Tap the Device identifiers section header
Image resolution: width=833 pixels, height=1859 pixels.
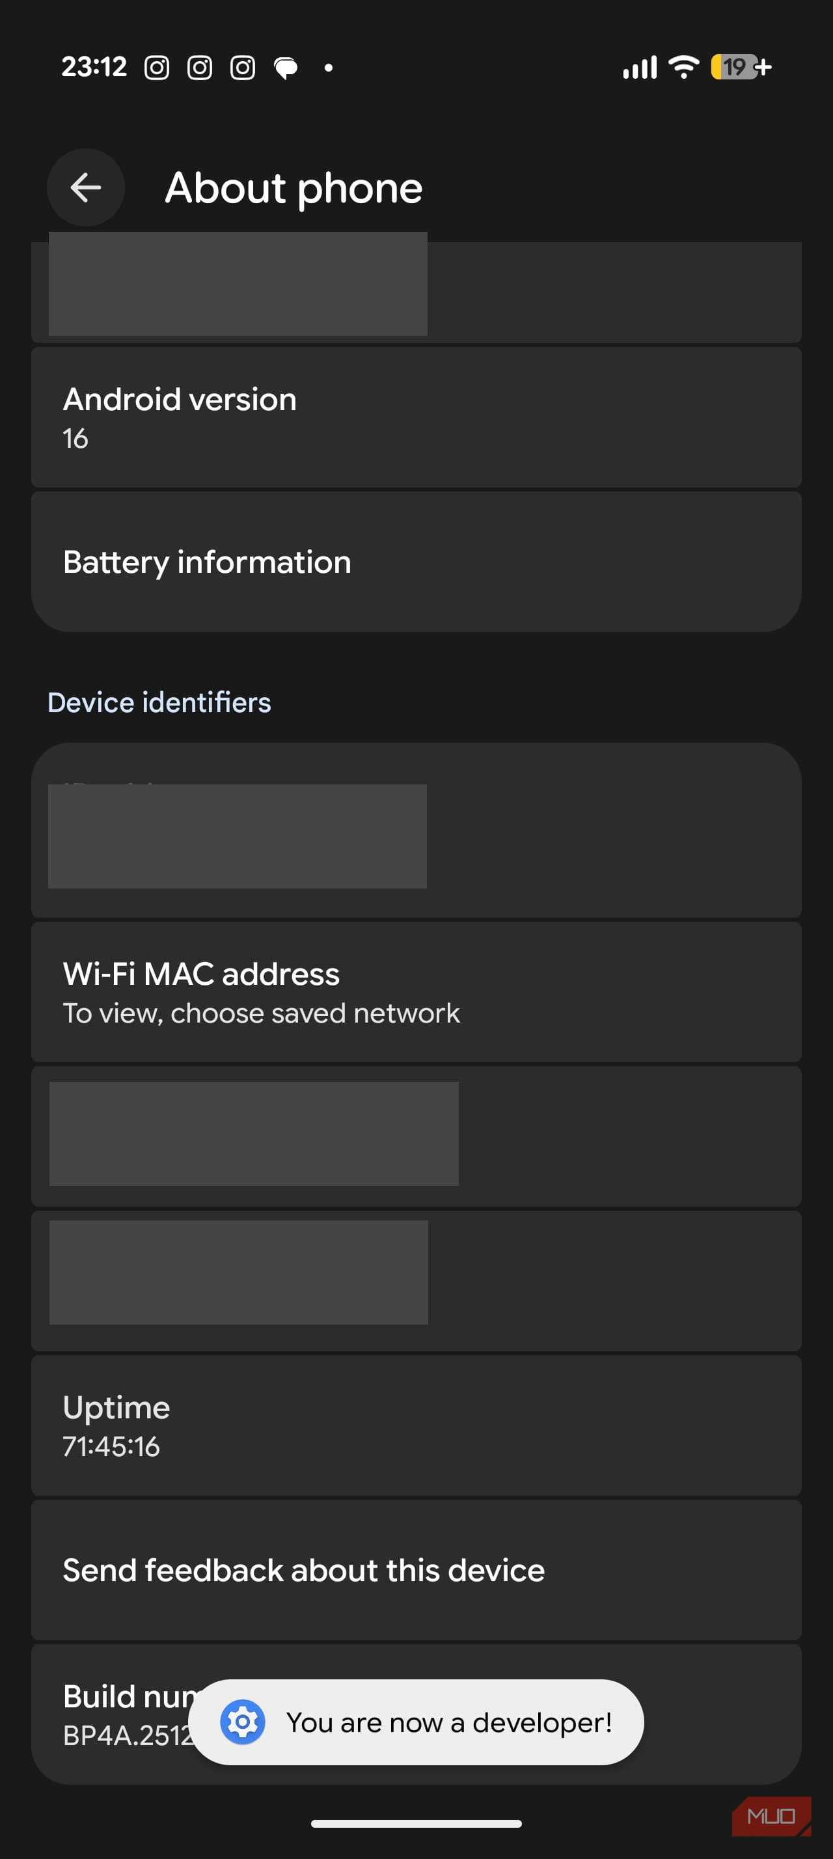click(159, 702)
